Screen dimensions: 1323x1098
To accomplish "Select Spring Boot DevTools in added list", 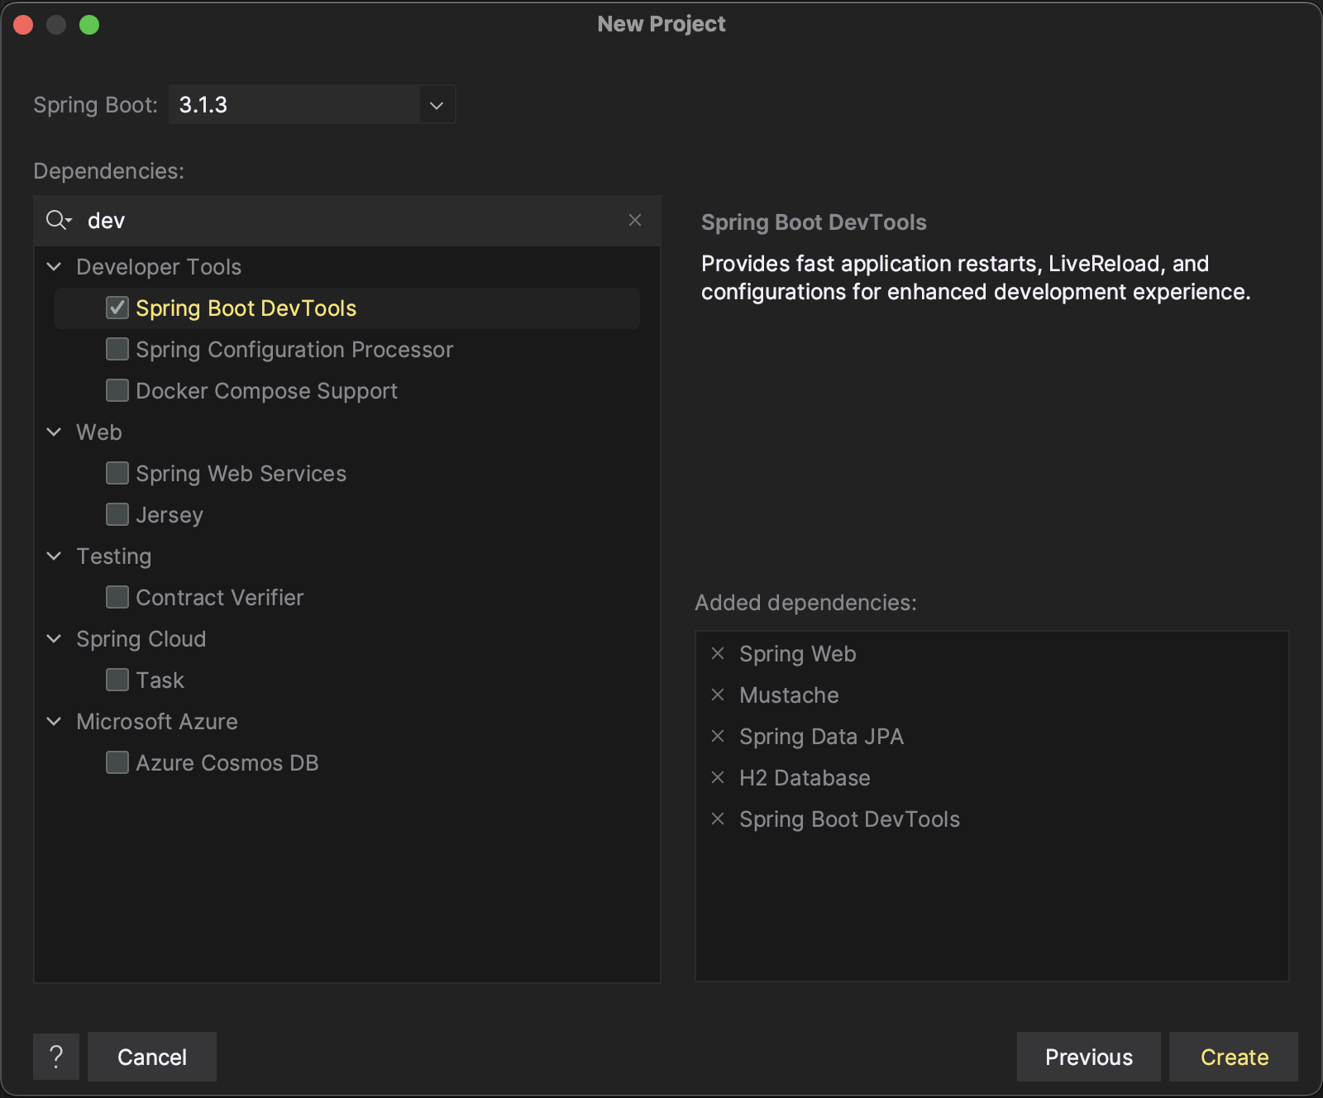I will (849, 819).
